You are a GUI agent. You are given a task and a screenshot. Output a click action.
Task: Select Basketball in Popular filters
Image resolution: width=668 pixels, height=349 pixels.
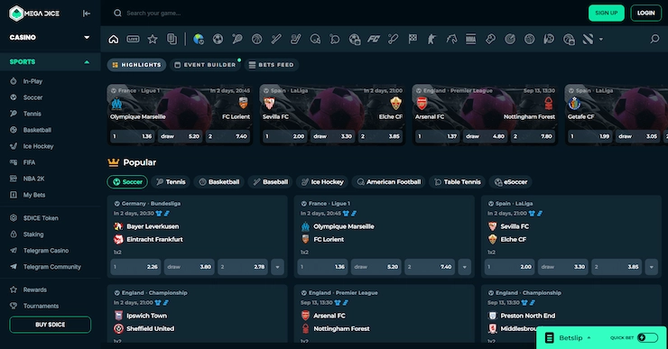(x=219, y=182)
